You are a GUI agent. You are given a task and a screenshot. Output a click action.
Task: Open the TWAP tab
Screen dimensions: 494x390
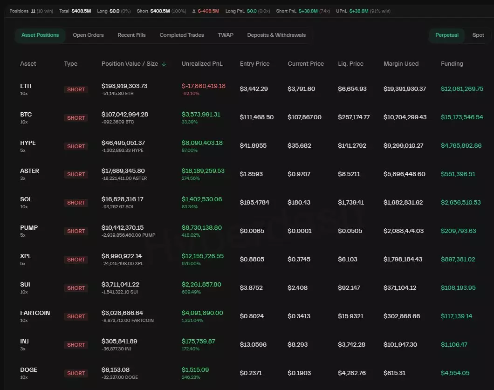point(226,35)
